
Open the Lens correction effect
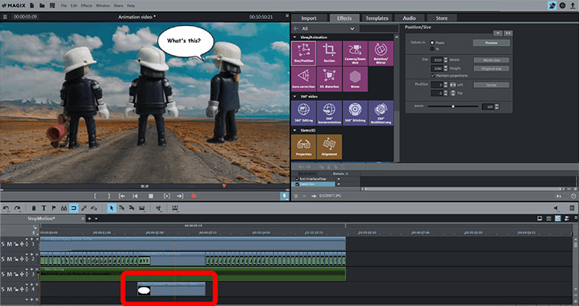303,79
